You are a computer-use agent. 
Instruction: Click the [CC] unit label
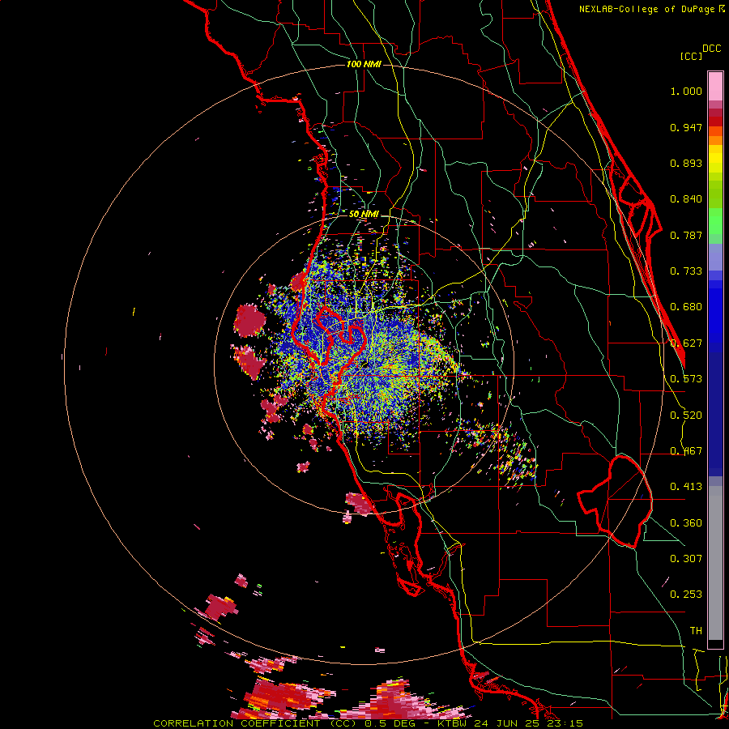point(692,56)
